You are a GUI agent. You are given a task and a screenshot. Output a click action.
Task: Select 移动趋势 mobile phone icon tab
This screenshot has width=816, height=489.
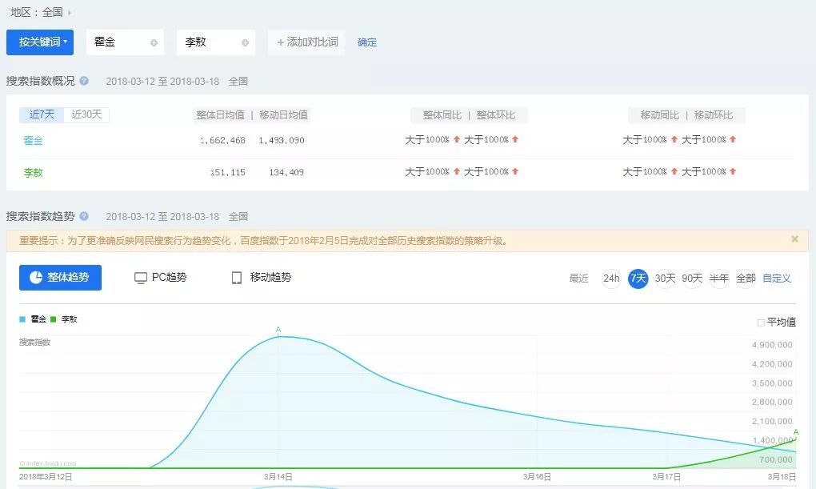pos(261,278)
